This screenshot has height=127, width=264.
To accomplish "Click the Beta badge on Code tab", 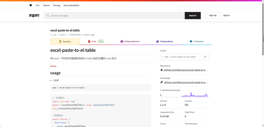I will (x=101, y=41).
